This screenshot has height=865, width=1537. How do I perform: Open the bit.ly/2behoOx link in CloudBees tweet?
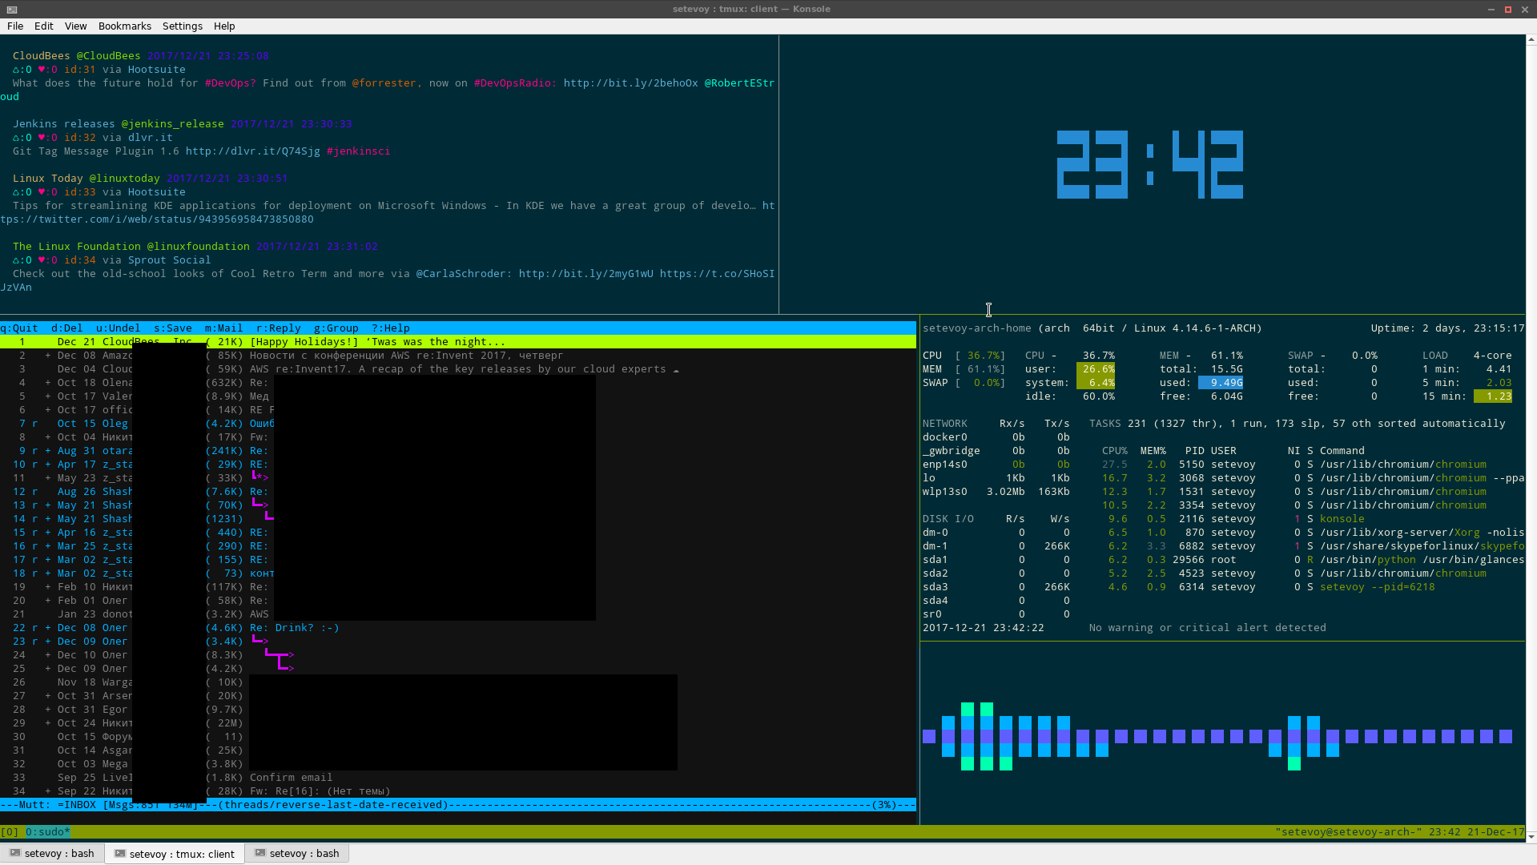pyautogui.click(x=630, y=82)
